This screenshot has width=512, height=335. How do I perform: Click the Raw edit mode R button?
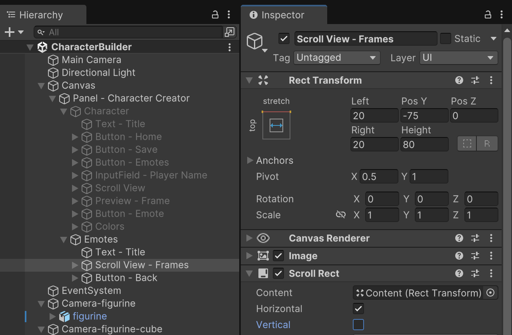point(487,144)
